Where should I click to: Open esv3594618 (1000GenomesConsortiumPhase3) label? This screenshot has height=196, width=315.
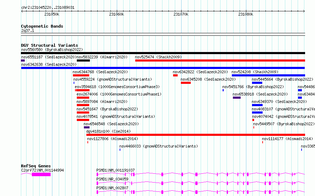(117, 87)
